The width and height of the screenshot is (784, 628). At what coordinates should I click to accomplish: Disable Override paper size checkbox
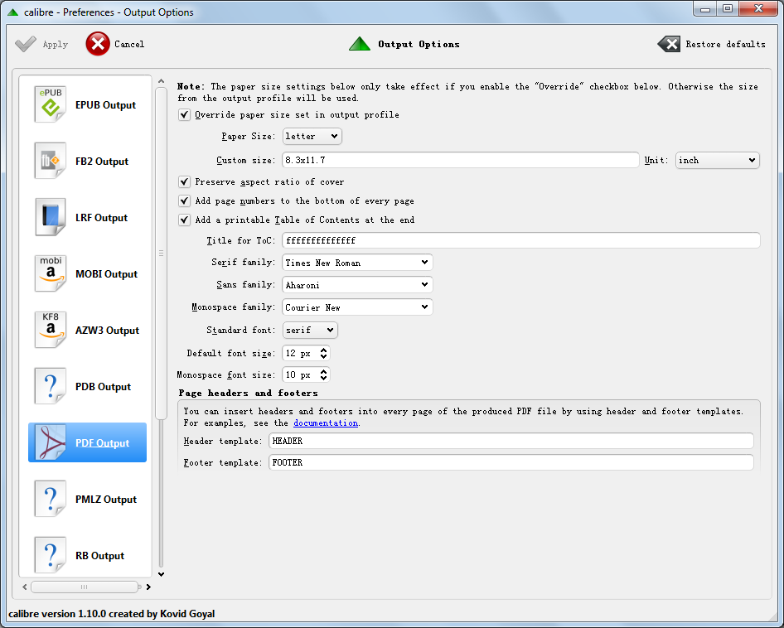coord(184,115)
